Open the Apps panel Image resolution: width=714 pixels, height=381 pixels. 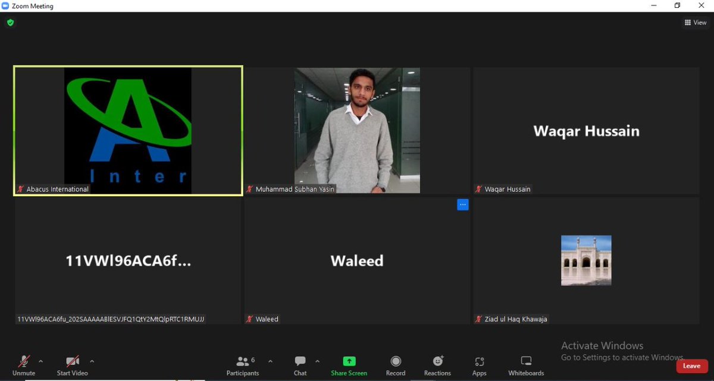coord(480,366)
